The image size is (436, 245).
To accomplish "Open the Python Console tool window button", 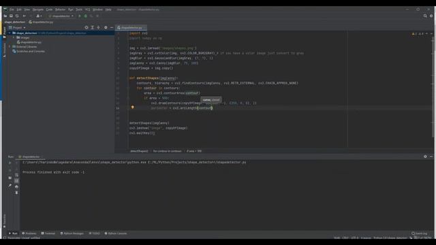I will [116, 233].
